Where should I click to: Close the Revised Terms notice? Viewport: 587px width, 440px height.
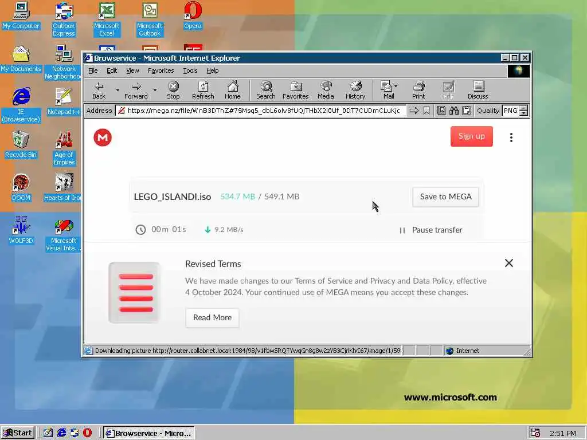(509, 263)
